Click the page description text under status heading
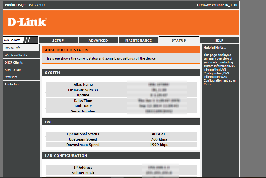Screen dimensions: 266x178 pyautogui.click(x=101, y=58)
